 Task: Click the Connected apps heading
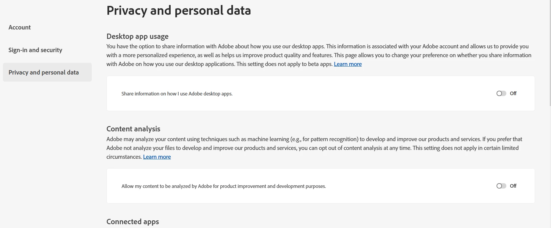coord(133,222)
